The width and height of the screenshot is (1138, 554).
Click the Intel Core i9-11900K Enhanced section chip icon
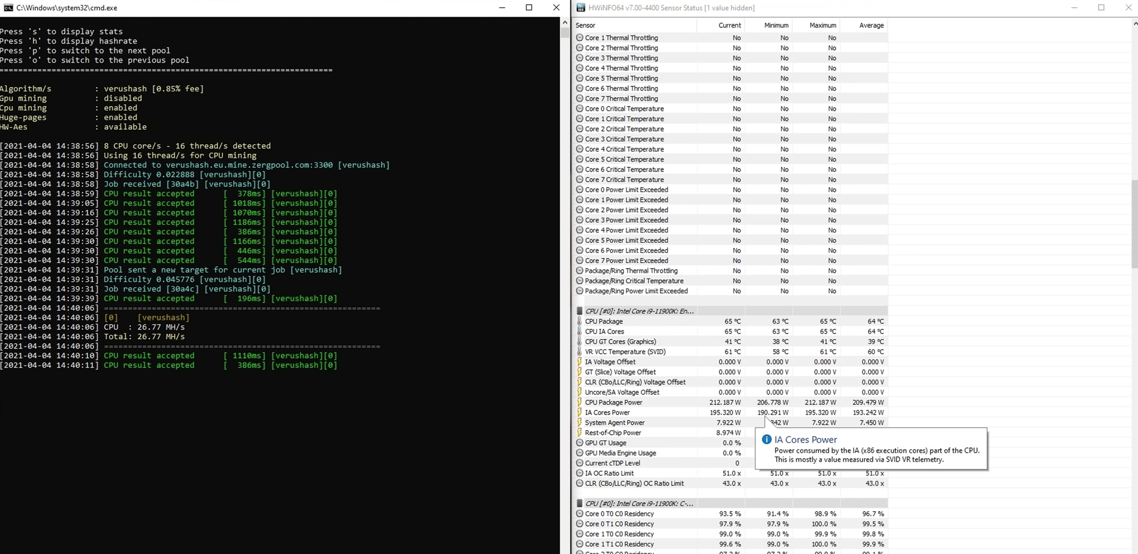579,311
